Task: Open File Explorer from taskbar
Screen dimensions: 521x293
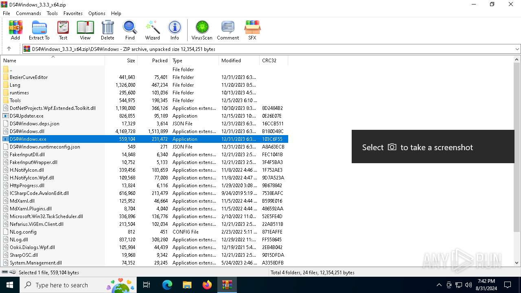Action: point(187,285)
